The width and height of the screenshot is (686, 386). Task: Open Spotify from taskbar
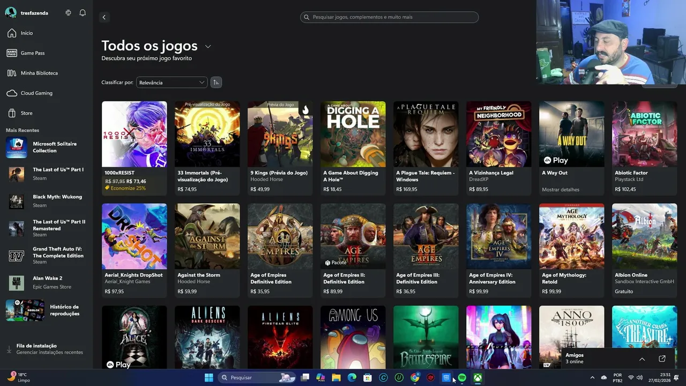pyautogui.click(x=462, y=377)
